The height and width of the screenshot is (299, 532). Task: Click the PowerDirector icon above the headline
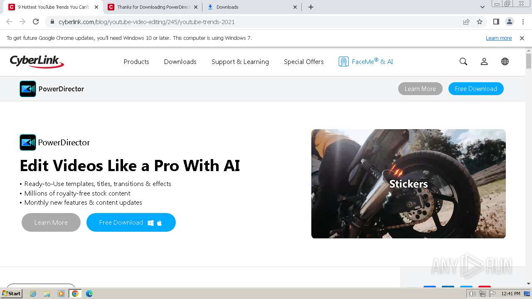(x=28, y=142)
